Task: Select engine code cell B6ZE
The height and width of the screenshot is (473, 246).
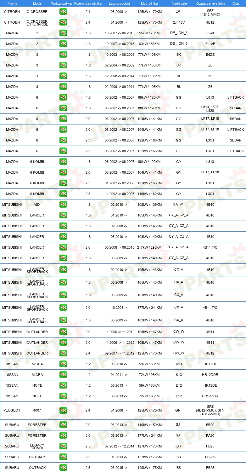Action: click(210, 55)
